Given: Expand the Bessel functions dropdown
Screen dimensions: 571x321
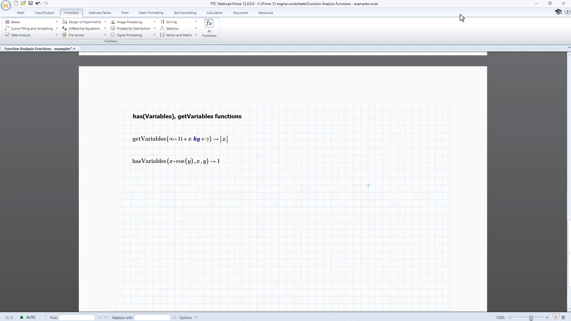Looking at the screenshot, I should point(57,22).
